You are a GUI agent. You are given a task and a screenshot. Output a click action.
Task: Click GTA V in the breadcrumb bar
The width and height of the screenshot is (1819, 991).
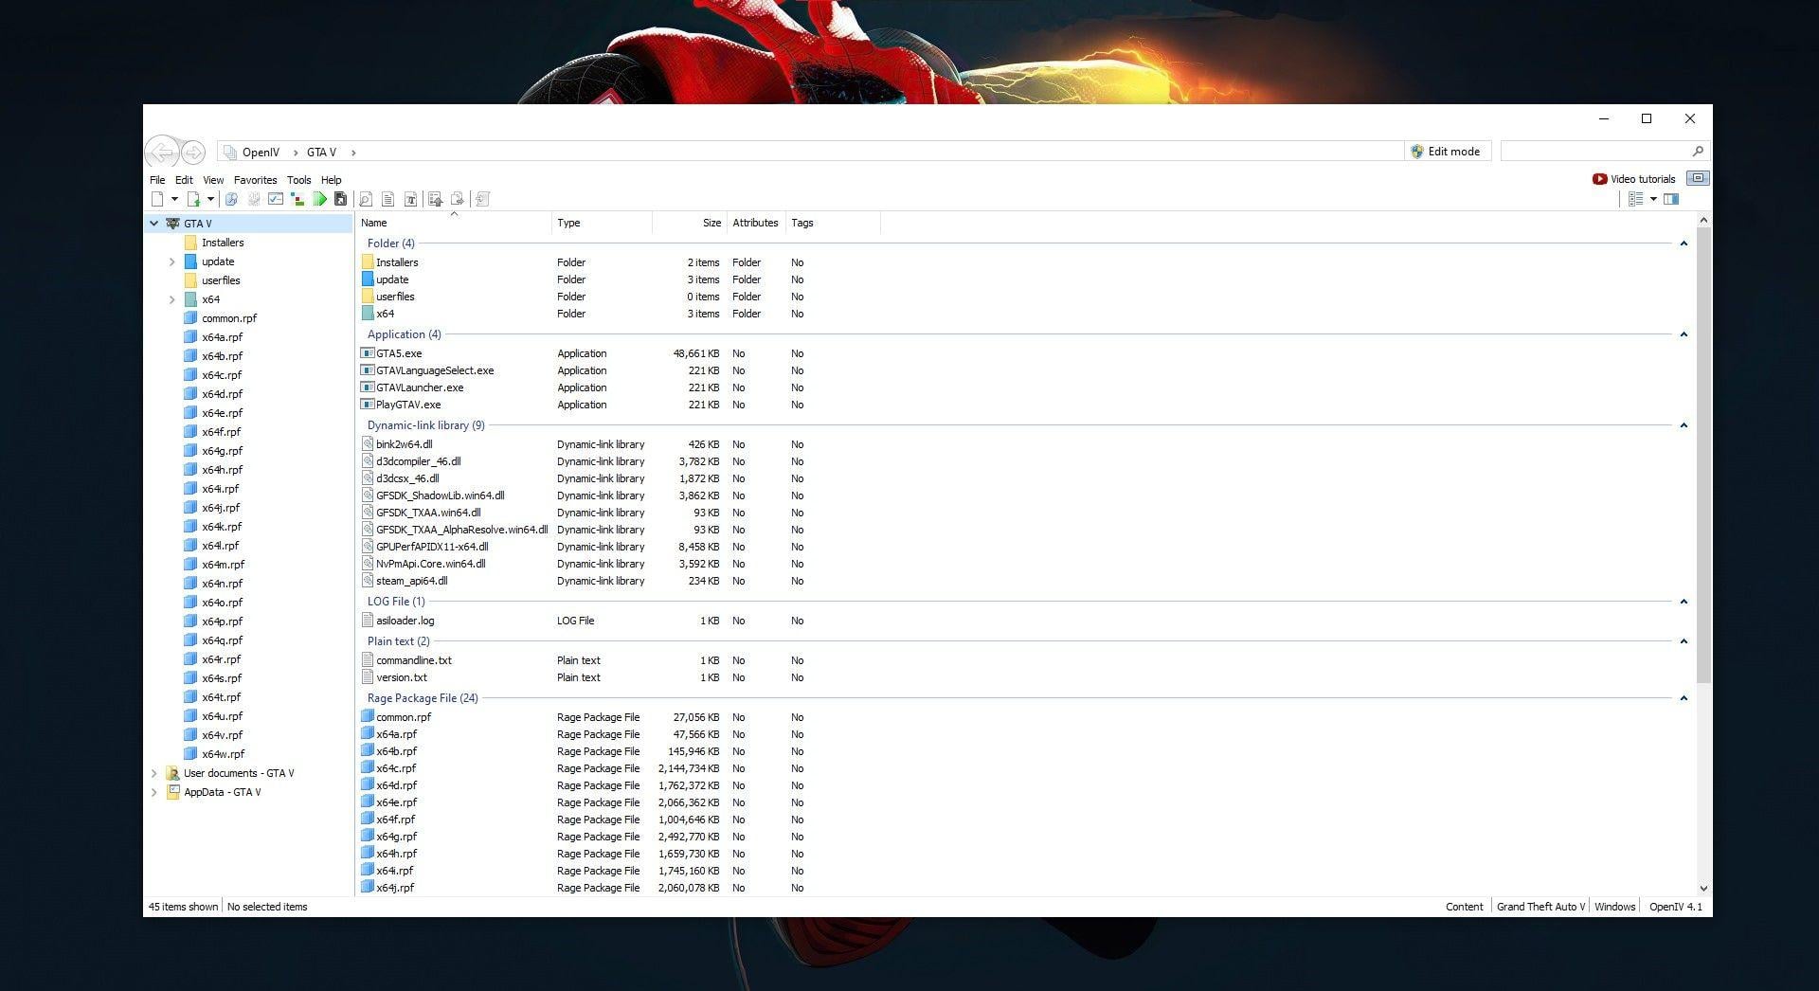(321, 152)
